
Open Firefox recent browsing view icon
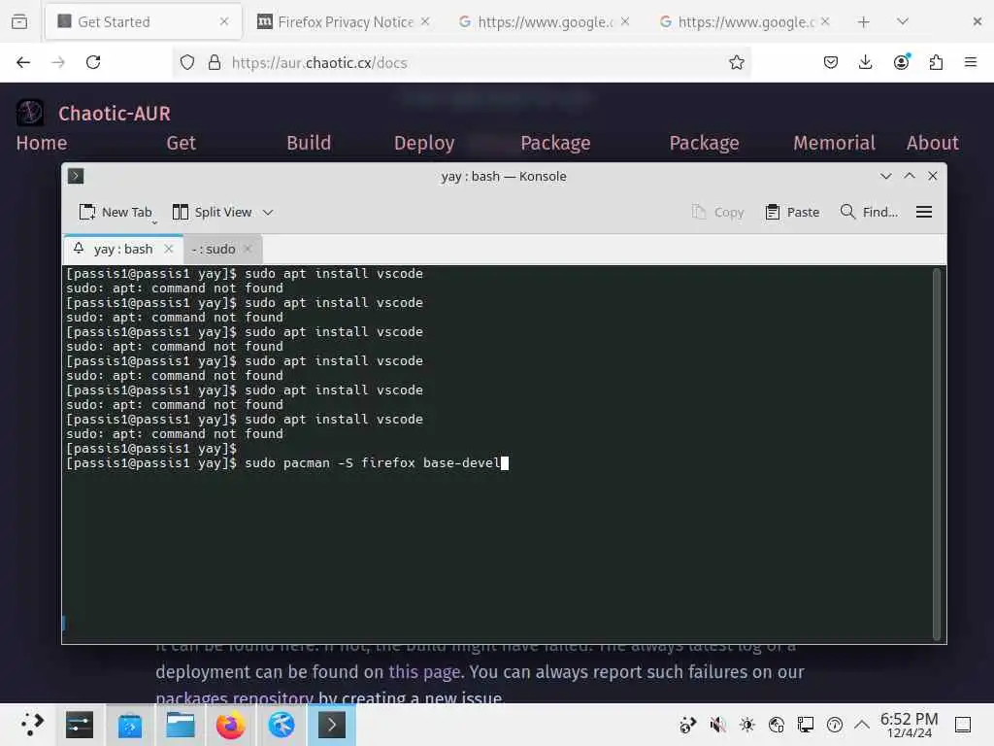coord(19,21)
